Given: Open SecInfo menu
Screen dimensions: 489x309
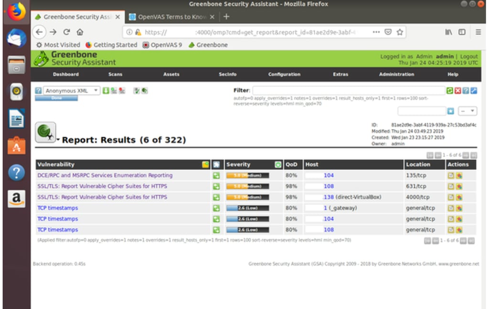Looking at the screenshot, I should 228,74.
